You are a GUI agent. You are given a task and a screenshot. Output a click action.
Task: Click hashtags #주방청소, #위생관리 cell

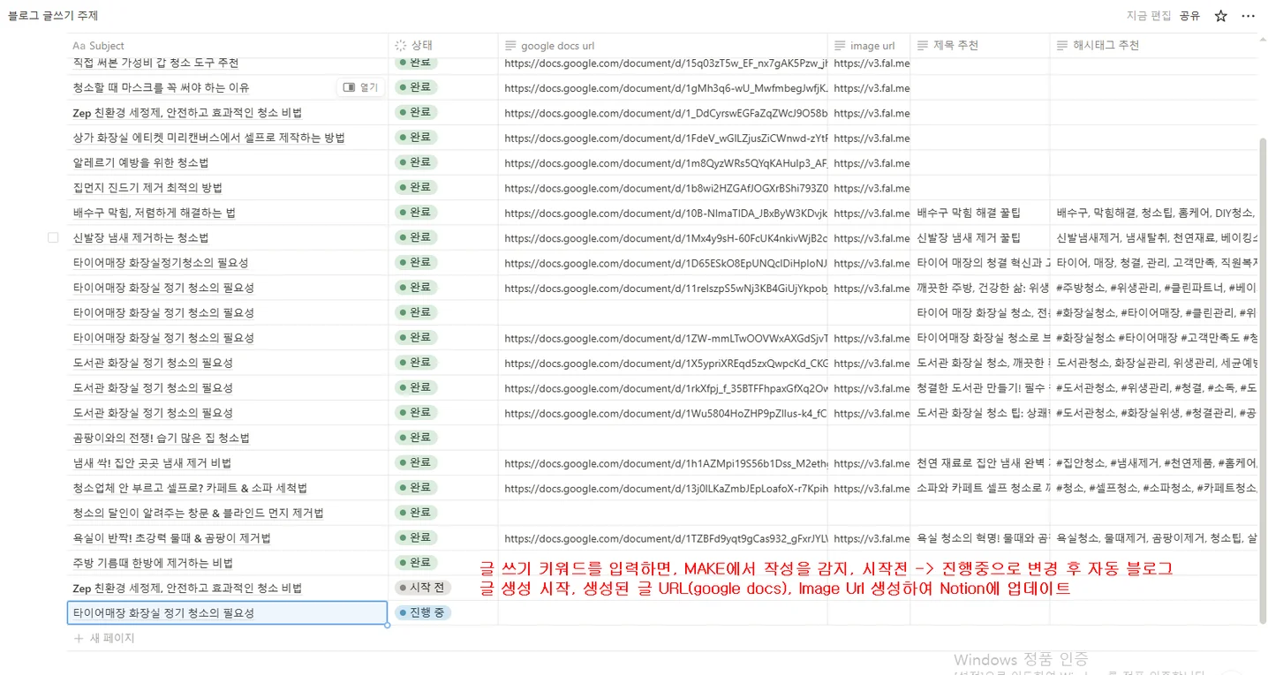[x=1156, y=288]
